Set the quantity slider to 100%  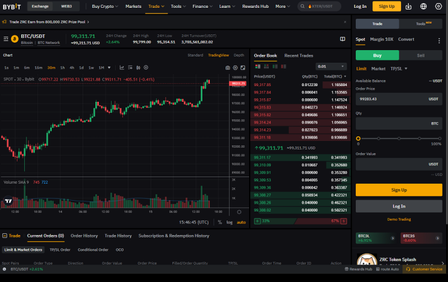[440, 139]
